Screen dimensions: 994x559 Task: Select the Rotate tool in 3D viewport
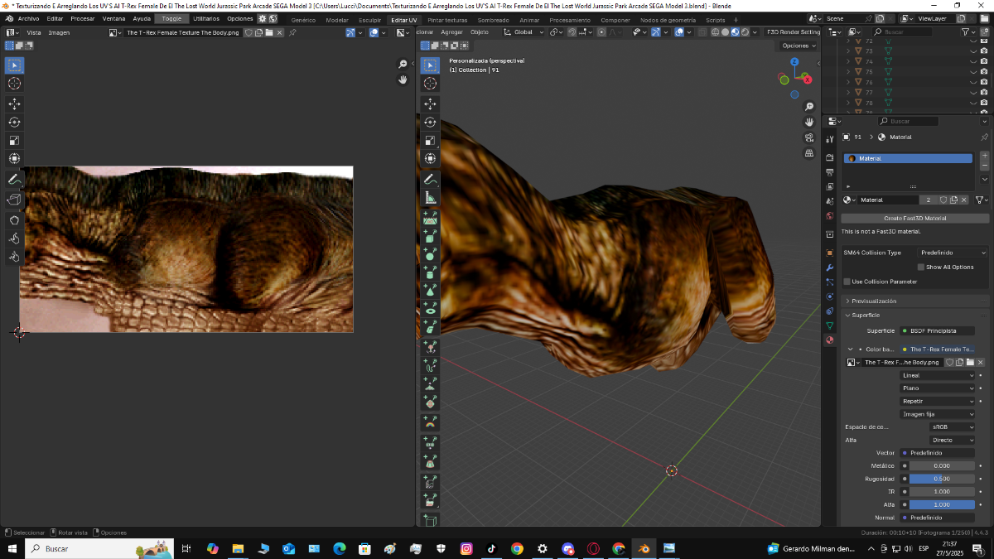point(430,122)
